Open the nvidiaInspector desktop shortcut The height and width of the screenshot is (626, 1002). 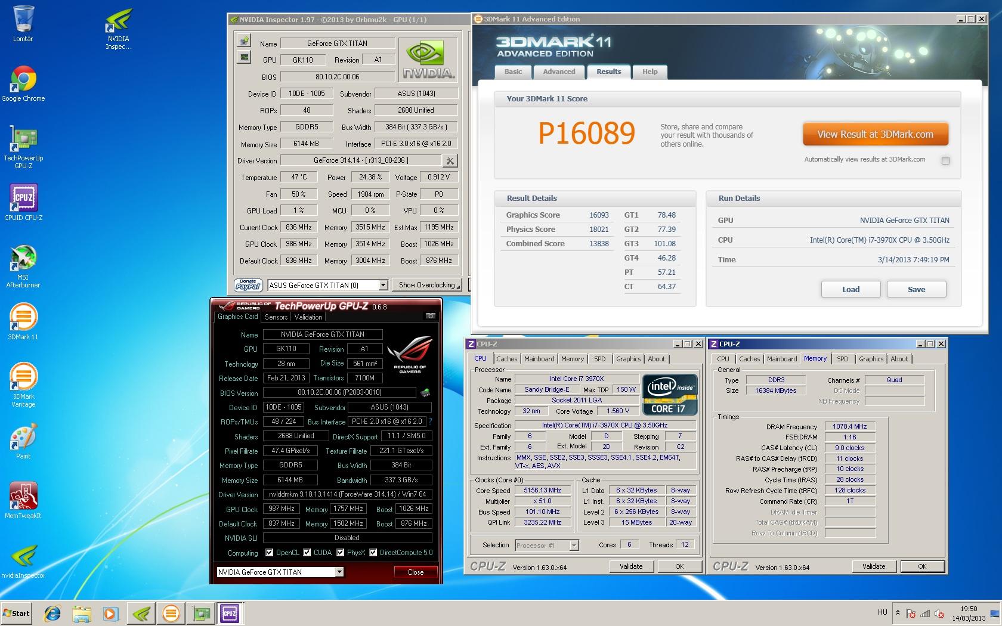click(x=23, y=560)
